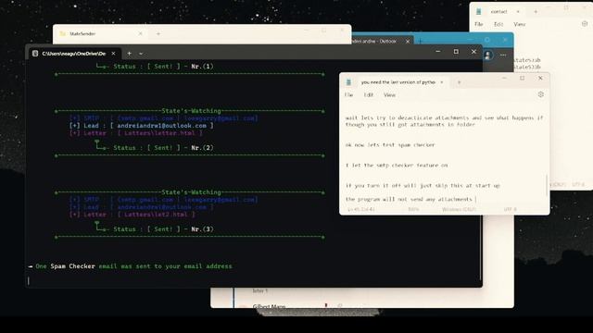
Task: Select the terminal tab titled C:\Users path
Action: (74, 54)
